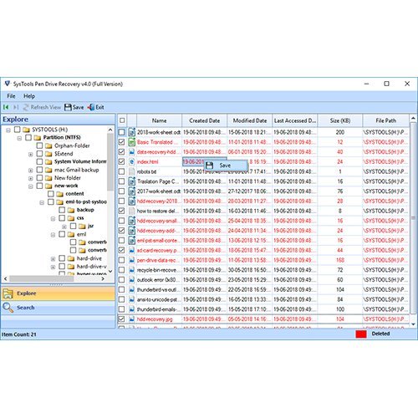
Task: Click image icon of outlook-error row
Action: [131, 280]
